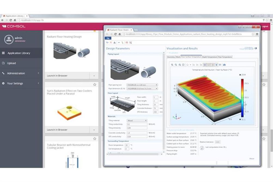Click the Tiling conductivity input field
The height and width of the screenshot is (182, 273).
(137, 124)
